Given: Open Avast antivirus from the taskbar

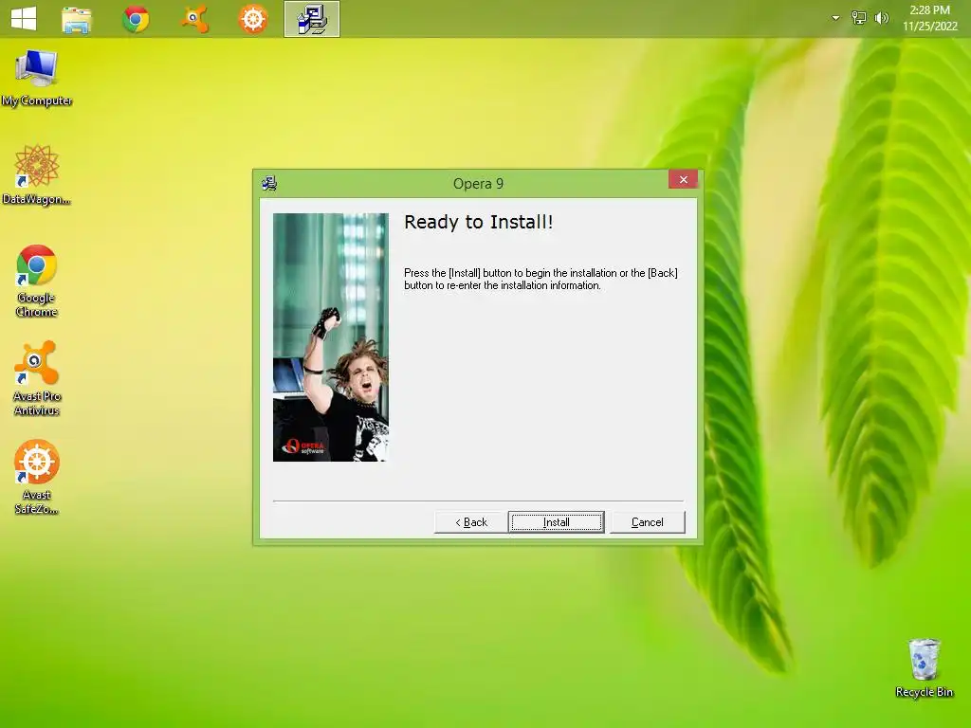Looking at the screenshot, I should coord(194,19).
